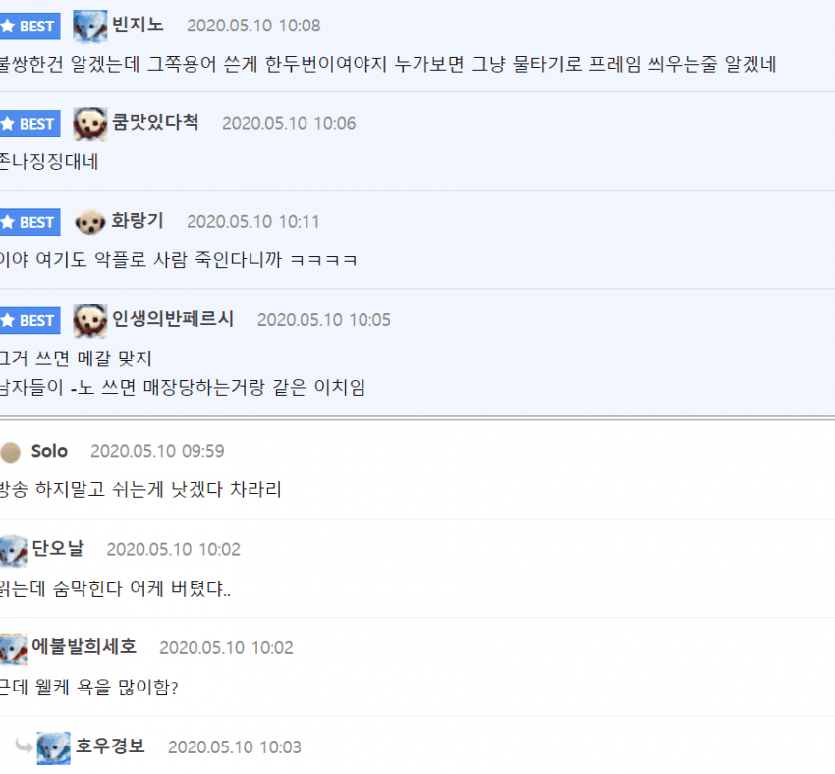Click 쿰맛있다척's dog avatar icon
Screen dimensions: 835x774
(90, 123)
